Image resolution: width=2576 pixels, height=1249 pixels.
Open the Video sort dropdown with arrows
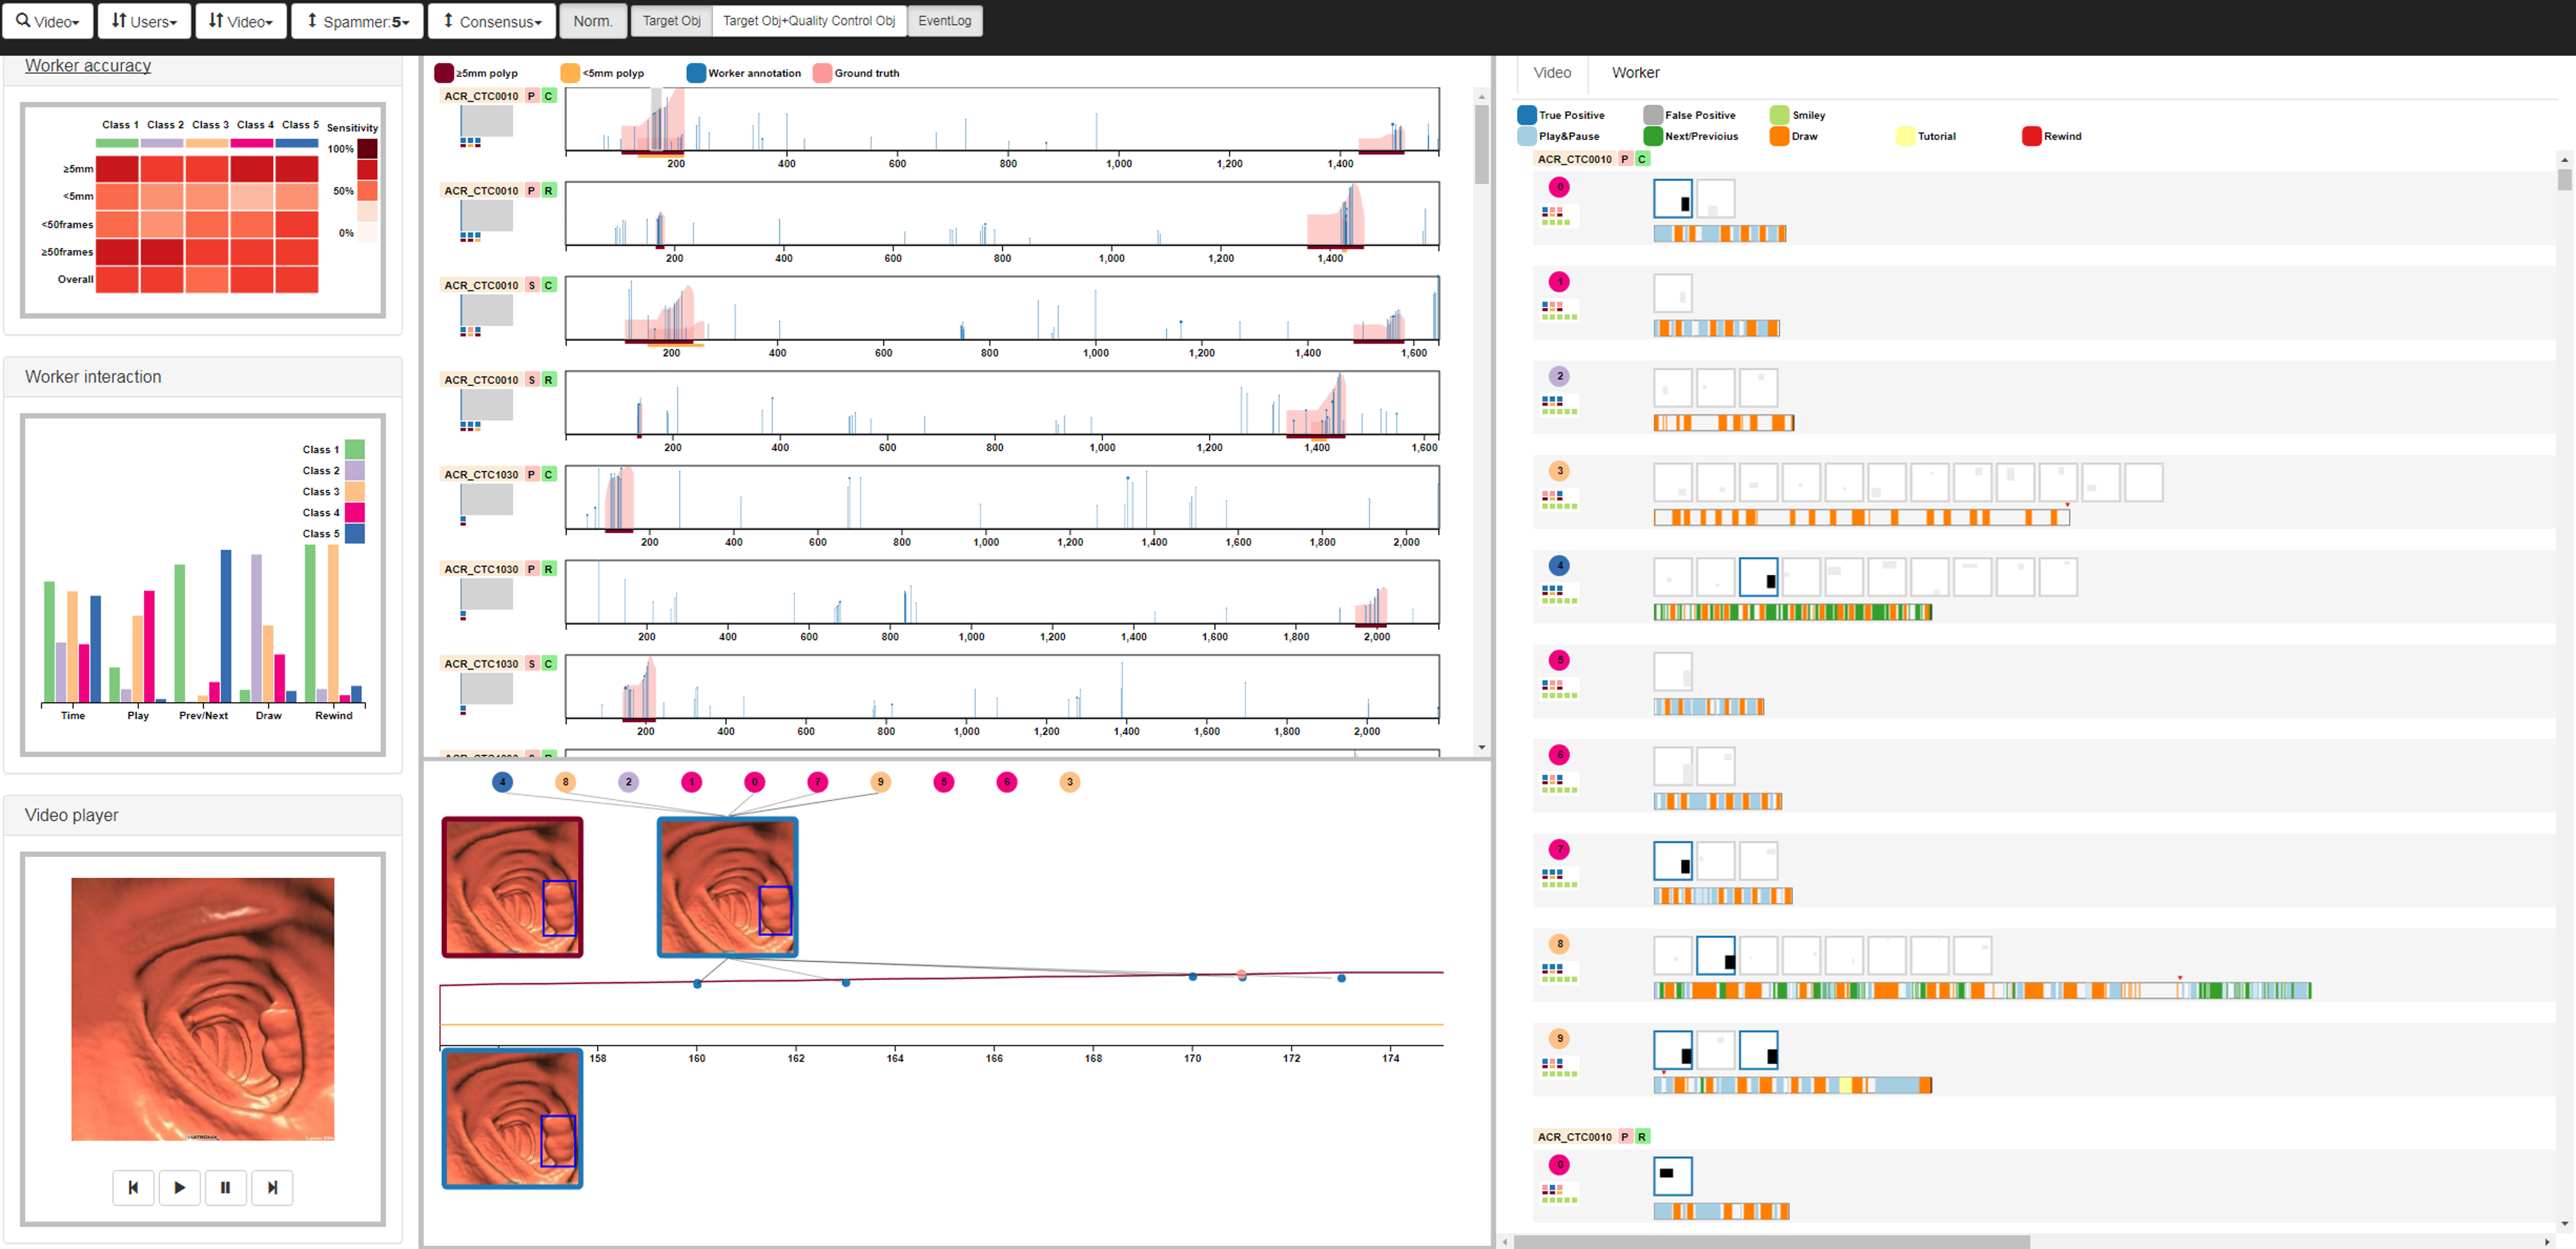241,21
